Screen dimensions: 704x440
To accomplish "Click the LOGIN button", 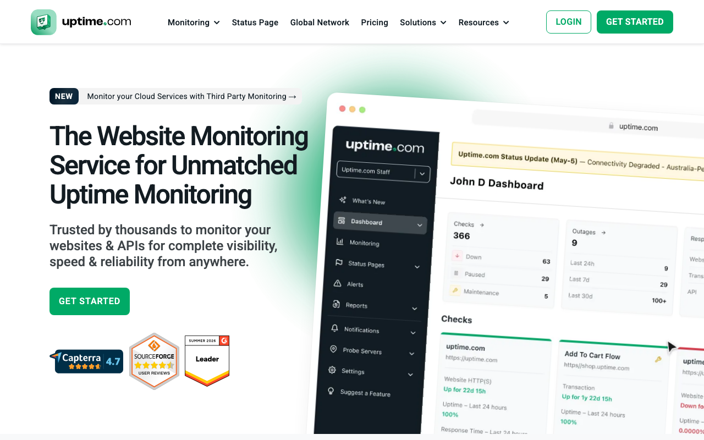I will (x=569, y=22).
